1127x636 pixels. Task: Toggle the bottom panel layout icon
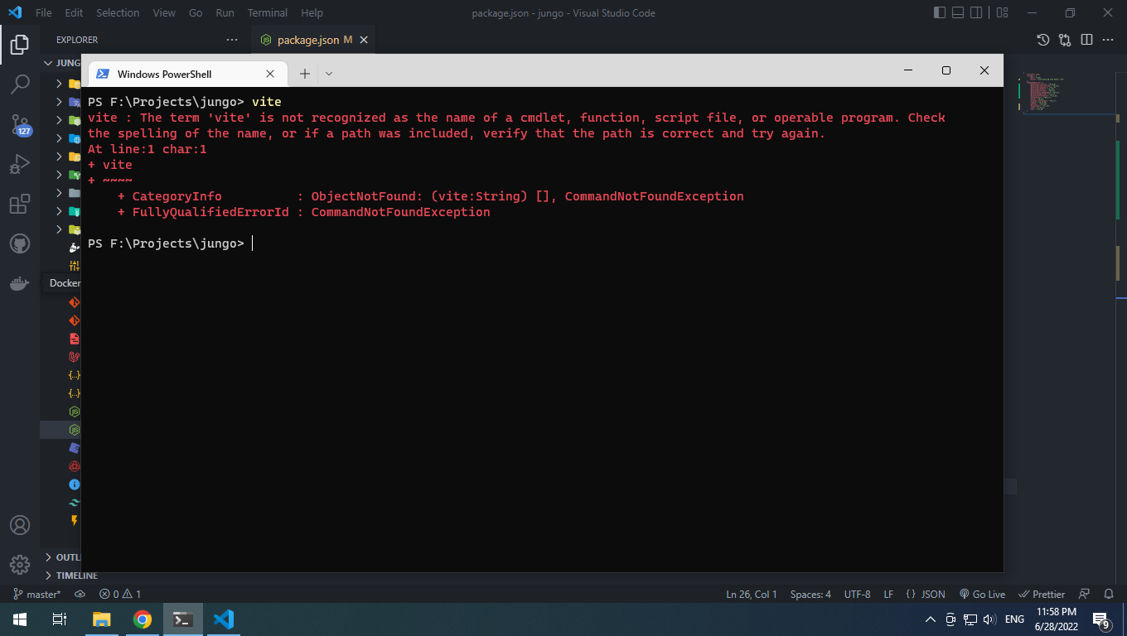coord(958,12)
